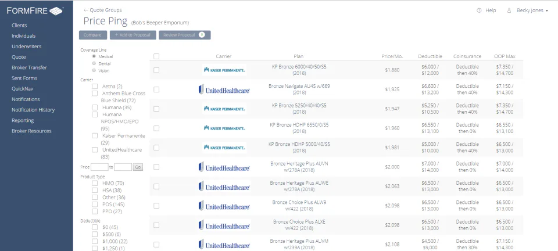Click the UnitedHealthcare logo for Bronze Navigate AU4S
558x251 pixels.
224,89
